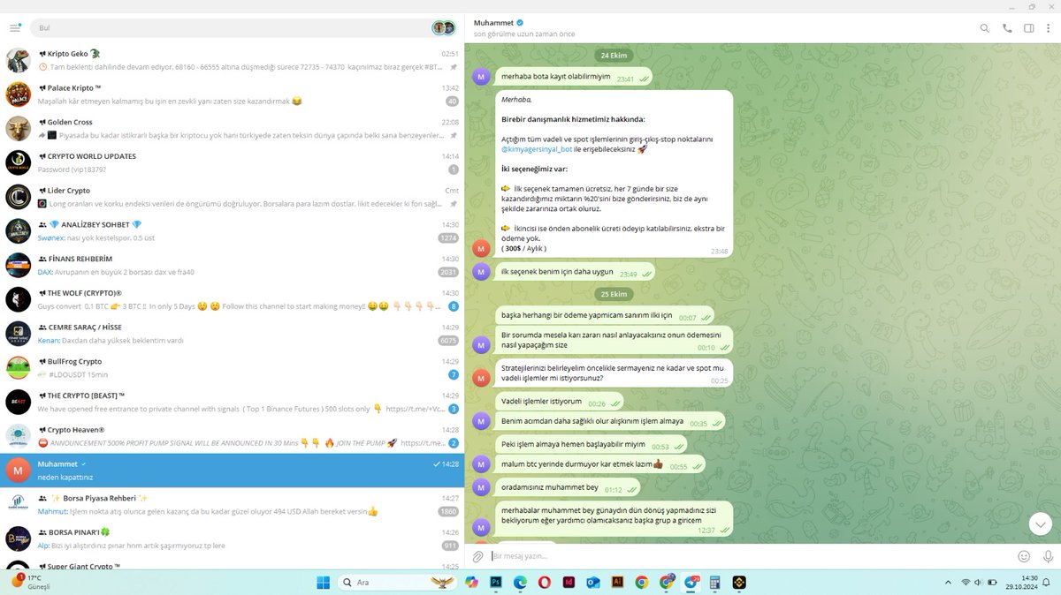This screenshot has height=595, width=1061.
Task: Click the Golden Cross bull avatar
Action: (19, 129)
